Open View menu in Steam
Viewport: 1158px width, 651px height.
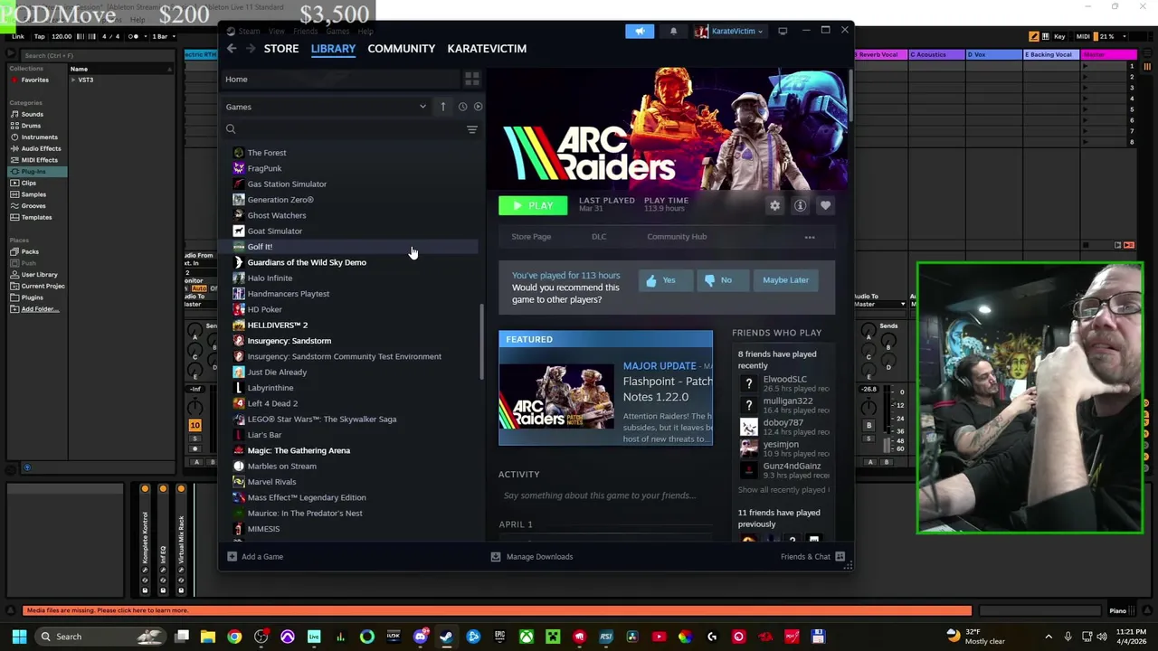pos(276,31)
